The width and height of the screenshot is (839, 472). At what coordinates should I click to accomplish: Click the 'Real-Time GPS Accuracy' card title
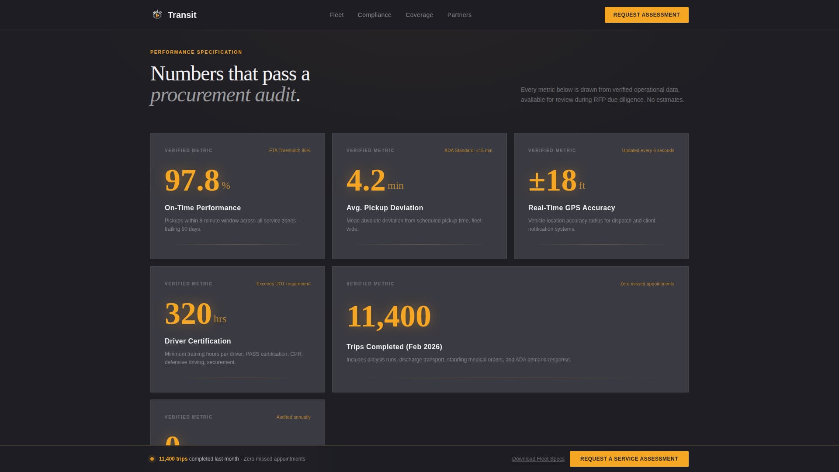572,208
